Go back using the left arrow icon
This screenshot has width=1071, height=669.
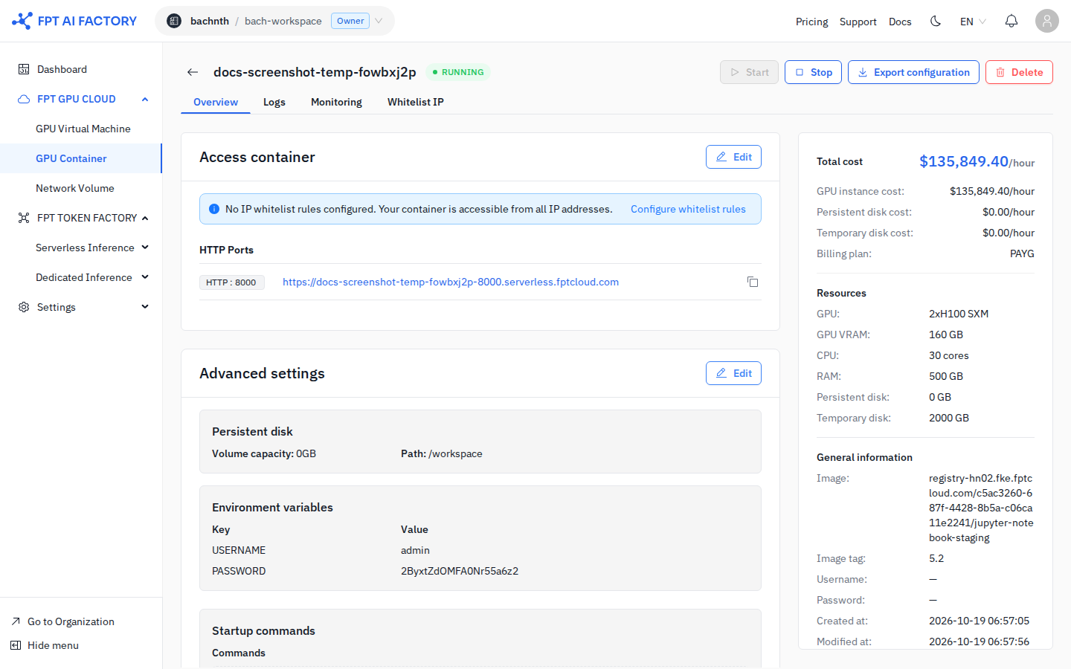[193, 72]
